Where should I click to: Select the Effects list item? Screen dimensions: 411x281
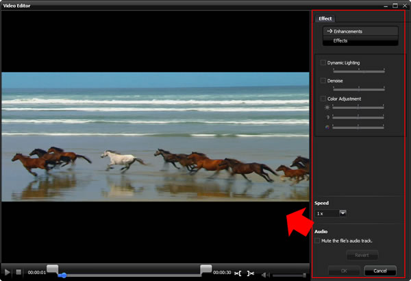click(x=360, y=40)
